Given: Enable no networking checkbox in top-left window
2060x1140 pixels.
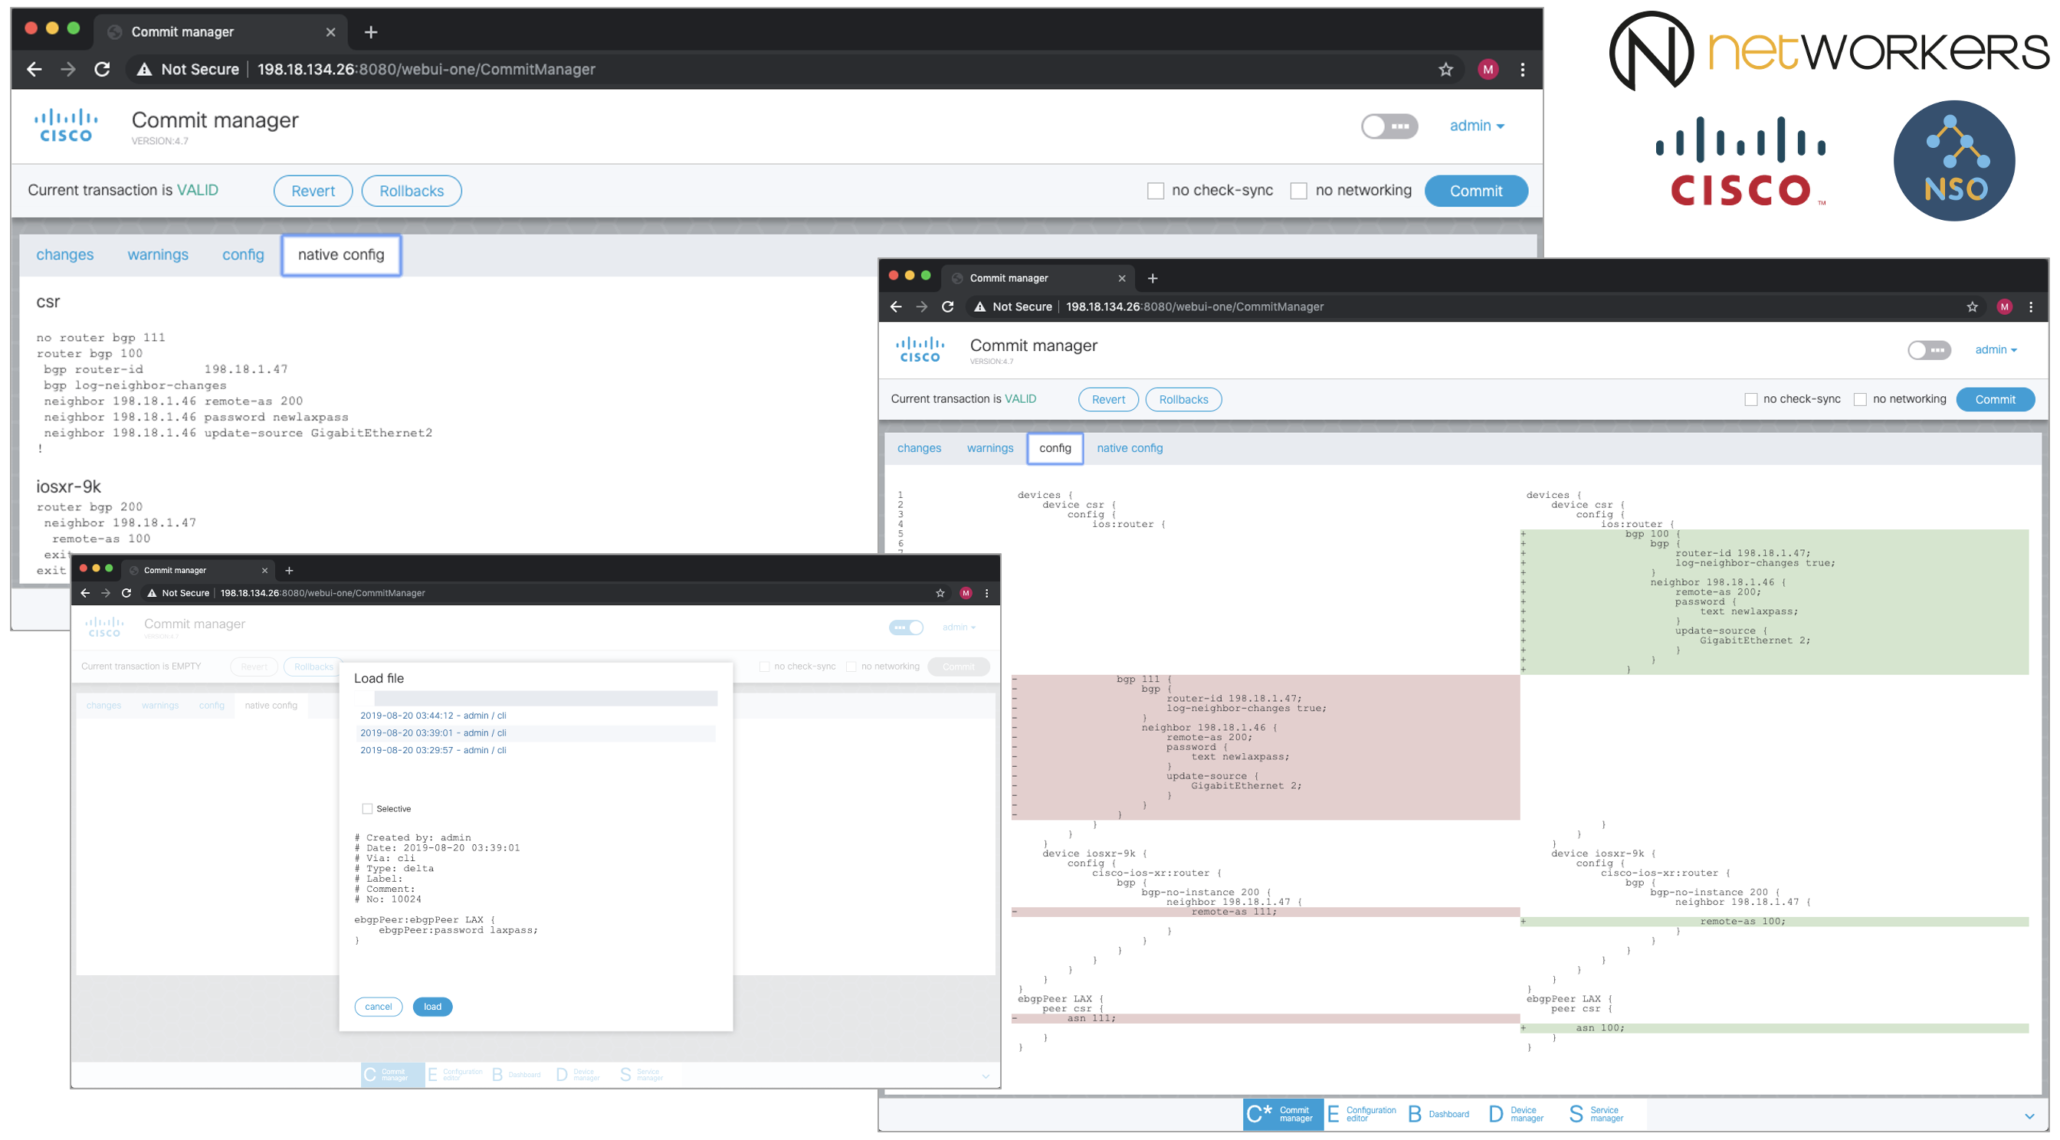Looking at the screenshot, I should (1299, 191).
